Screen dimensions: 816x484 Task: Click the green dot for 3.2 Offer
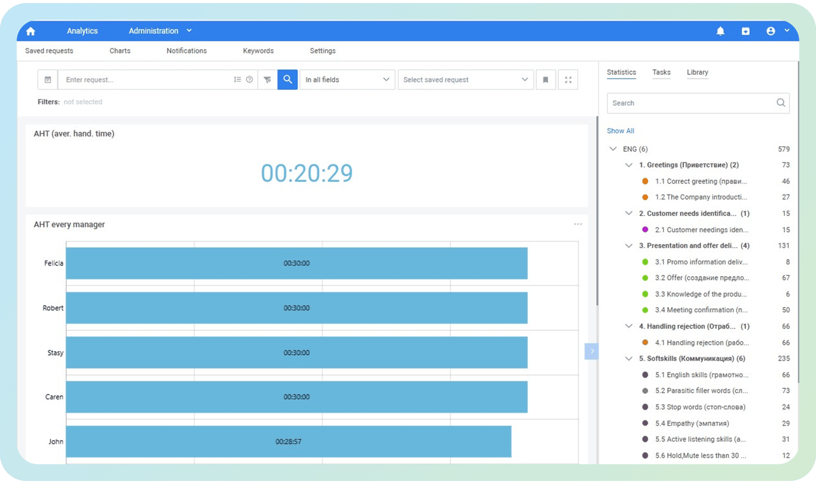pyautogui.click(x=645, y=278)
